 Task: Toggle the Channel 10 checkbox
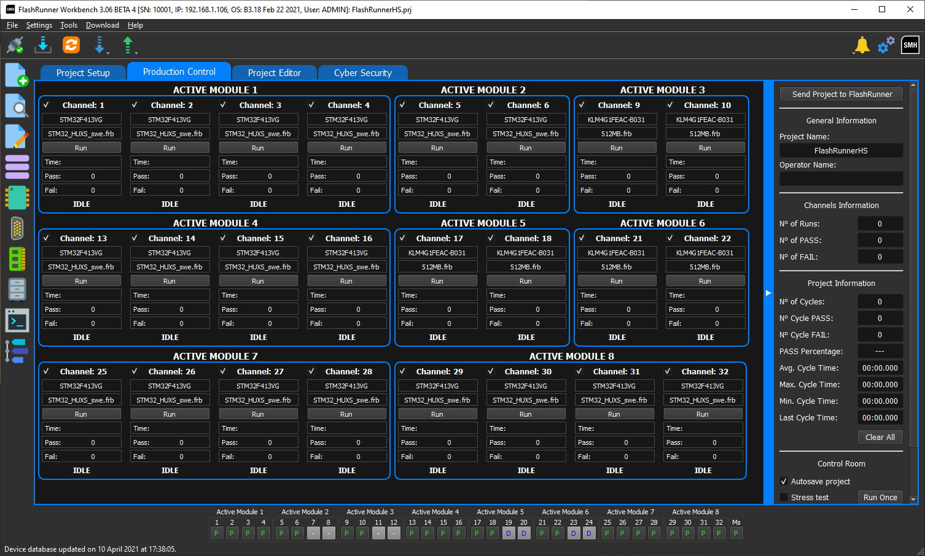pos(670,105)
